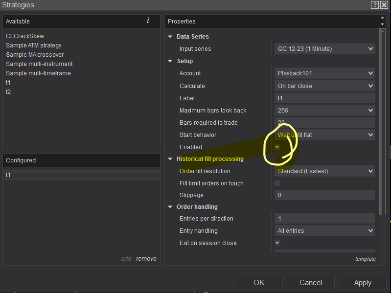Image resolution: width=391 pixels, height=293 pixels.
Task: Toggle the Enabled checkbox
Action: 277,147
